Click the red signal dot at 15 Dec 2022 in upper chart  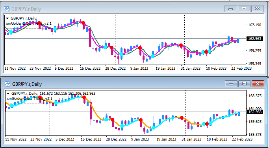(83, 23)
